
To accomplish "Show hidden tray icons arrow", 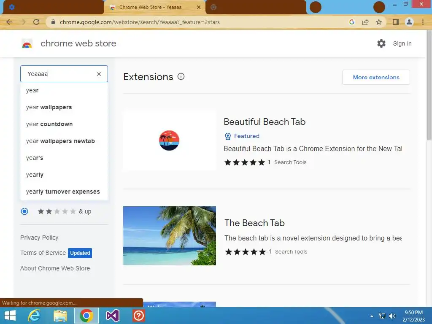I will click(x=372, y=316).
